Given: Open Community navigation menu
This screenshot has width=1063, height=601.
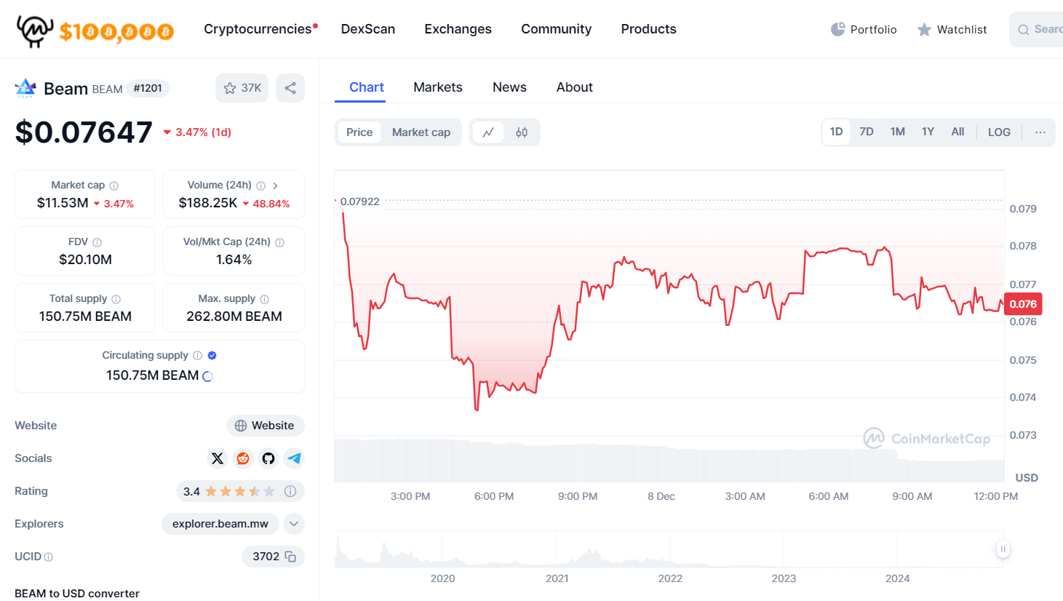Looking at the screenshot, I should 557,29.
